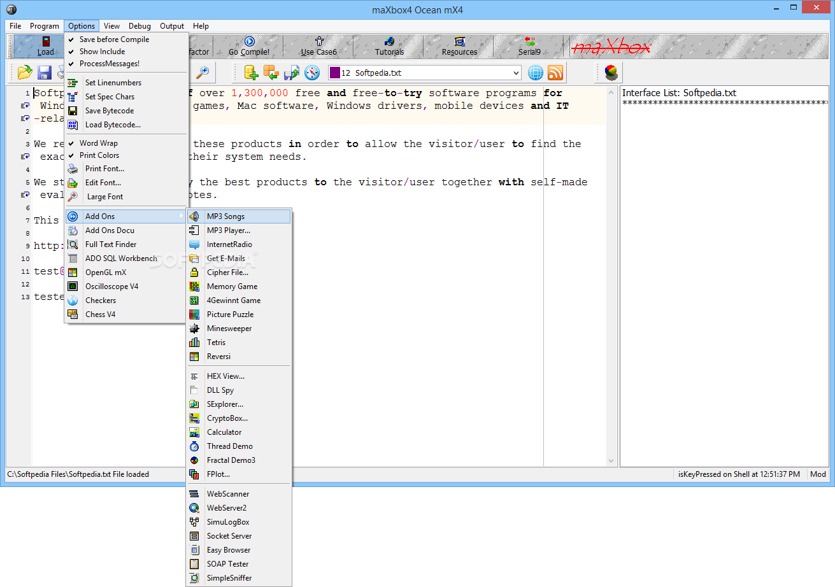The width and height of the screenshot is (835, 587).
Task: Start the 4Gewinnt Game
Action: pyautogui.click(x=239, y=301)
